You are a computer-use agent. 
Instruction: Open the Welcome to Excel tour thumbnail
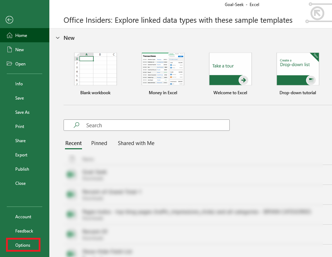[230, 69]
